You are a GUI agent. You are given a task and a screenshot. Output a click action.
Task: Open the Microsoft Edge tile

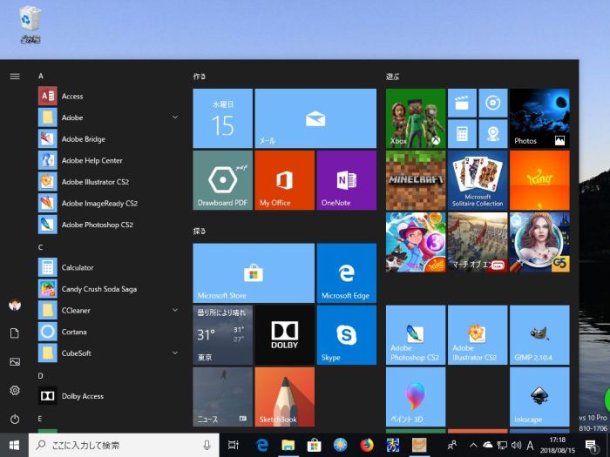click(x=346, y=273)
